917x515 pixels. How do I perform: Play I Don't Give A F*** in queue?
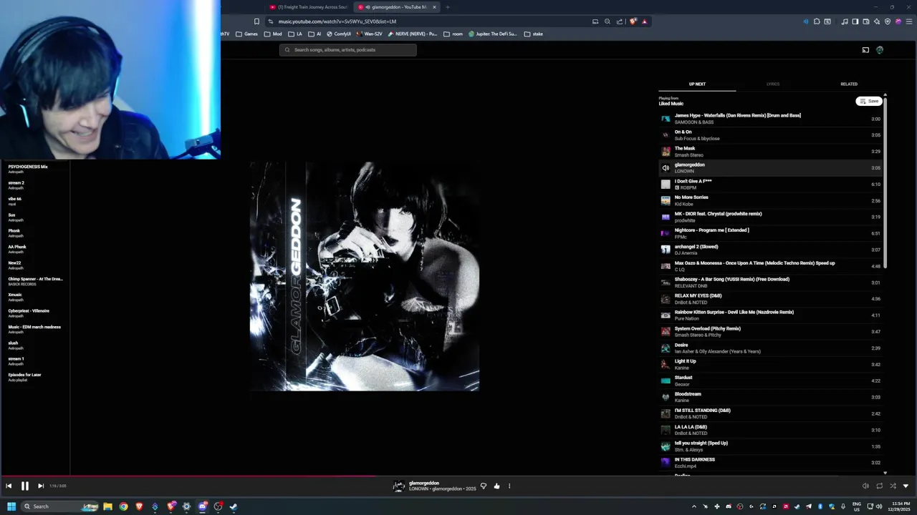point(770,185)
